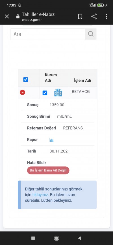The height and width of the screenshot is (245, 113).
Task: Tap the bookmark icon in browser bar
Action: point(80,16)
